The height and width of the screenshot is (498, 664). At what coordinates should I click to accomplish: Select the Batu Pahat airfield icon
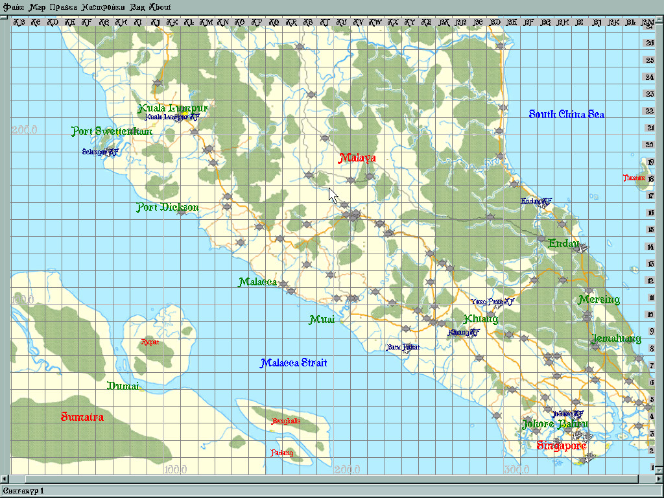tap(407, 348)
